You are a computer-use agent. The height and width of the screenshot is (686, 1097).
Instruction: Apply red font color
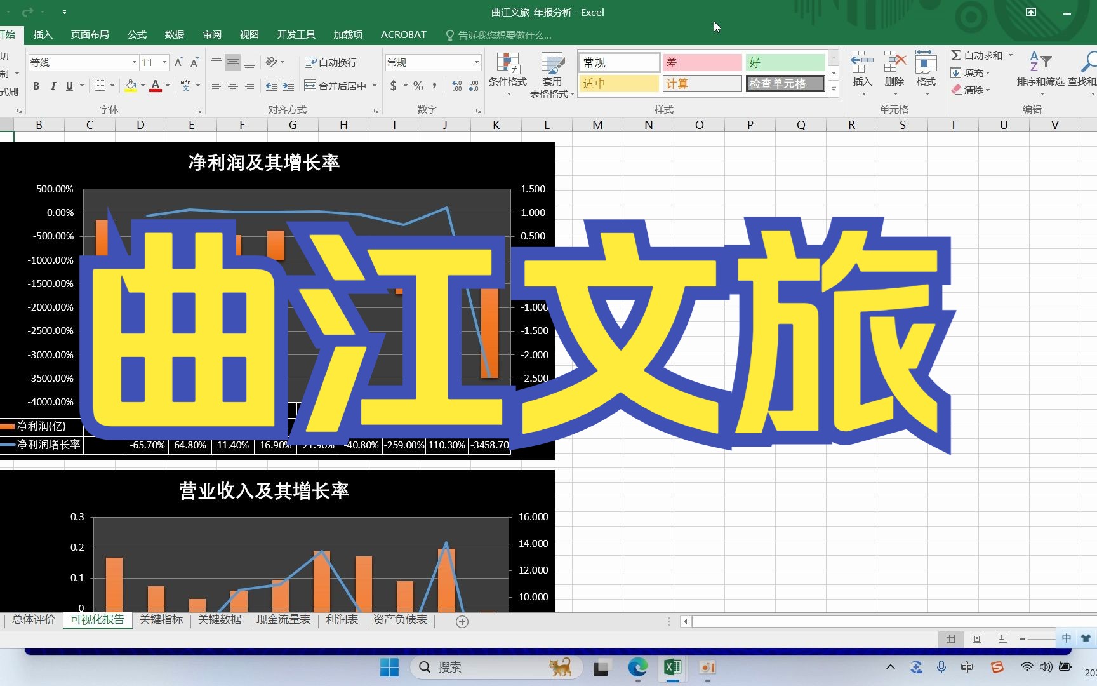point(156,86)
